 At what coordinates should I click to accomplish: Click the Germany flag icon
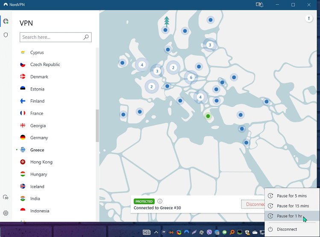coord(23,137)
